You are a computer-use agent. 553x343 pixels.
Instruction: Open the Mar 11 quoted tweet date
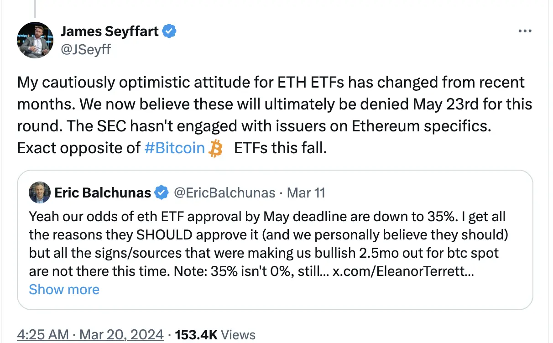306,192
